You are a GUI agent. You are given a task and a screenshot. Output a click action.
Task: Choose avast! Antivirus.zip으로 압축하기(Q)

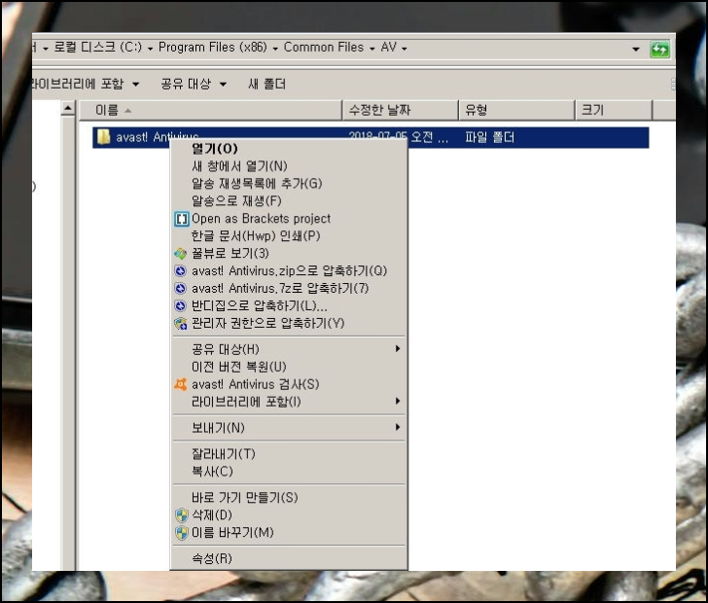[x=290, y=271]
